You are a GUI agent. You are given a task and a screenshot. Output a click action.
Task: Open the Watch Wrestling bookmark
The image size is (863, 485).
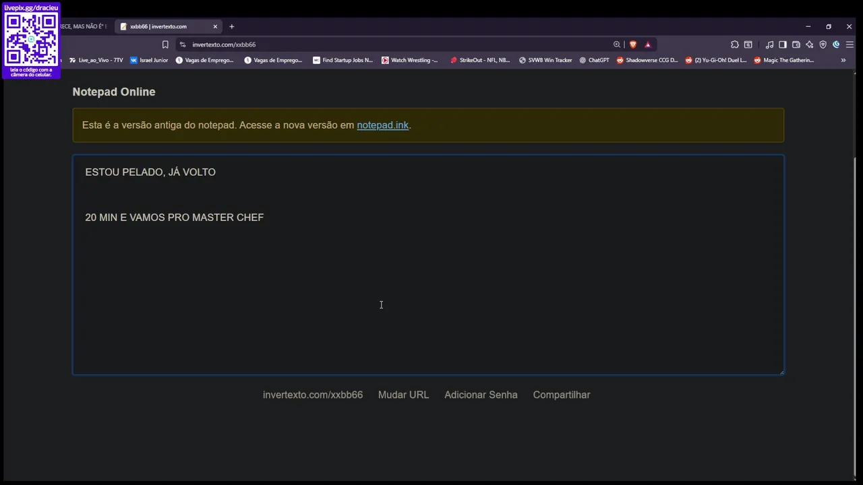(409, 60)
